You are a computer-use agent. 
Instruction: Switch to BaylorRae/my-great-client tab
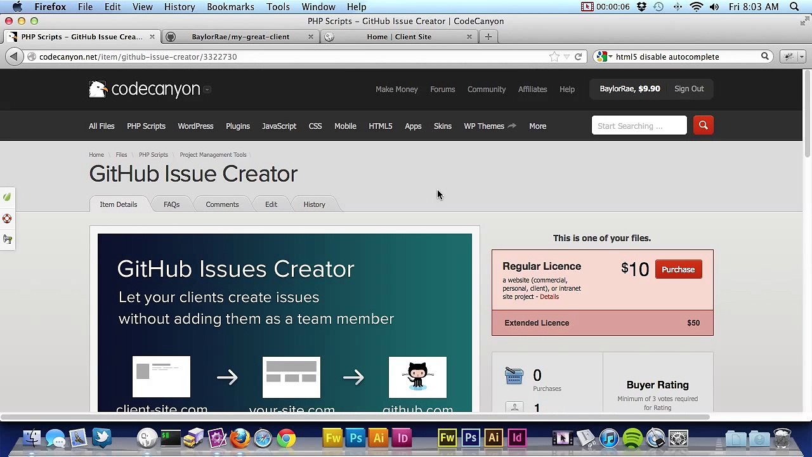click(x=240, y=37)
